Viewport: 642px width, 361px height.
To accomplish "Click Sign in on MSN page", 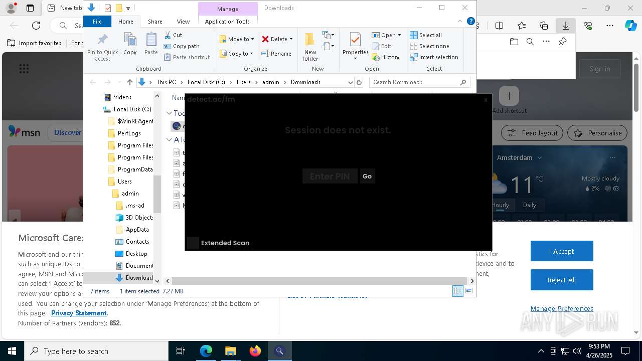I will click(x=600, y=69).
